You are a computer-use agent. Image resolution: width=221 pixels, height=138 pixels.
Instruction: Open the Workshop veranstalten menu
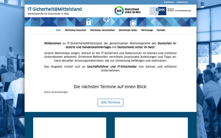click(102, 30)
